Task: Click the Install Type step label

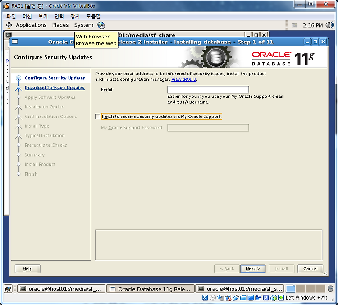Action: click(37, 126)
